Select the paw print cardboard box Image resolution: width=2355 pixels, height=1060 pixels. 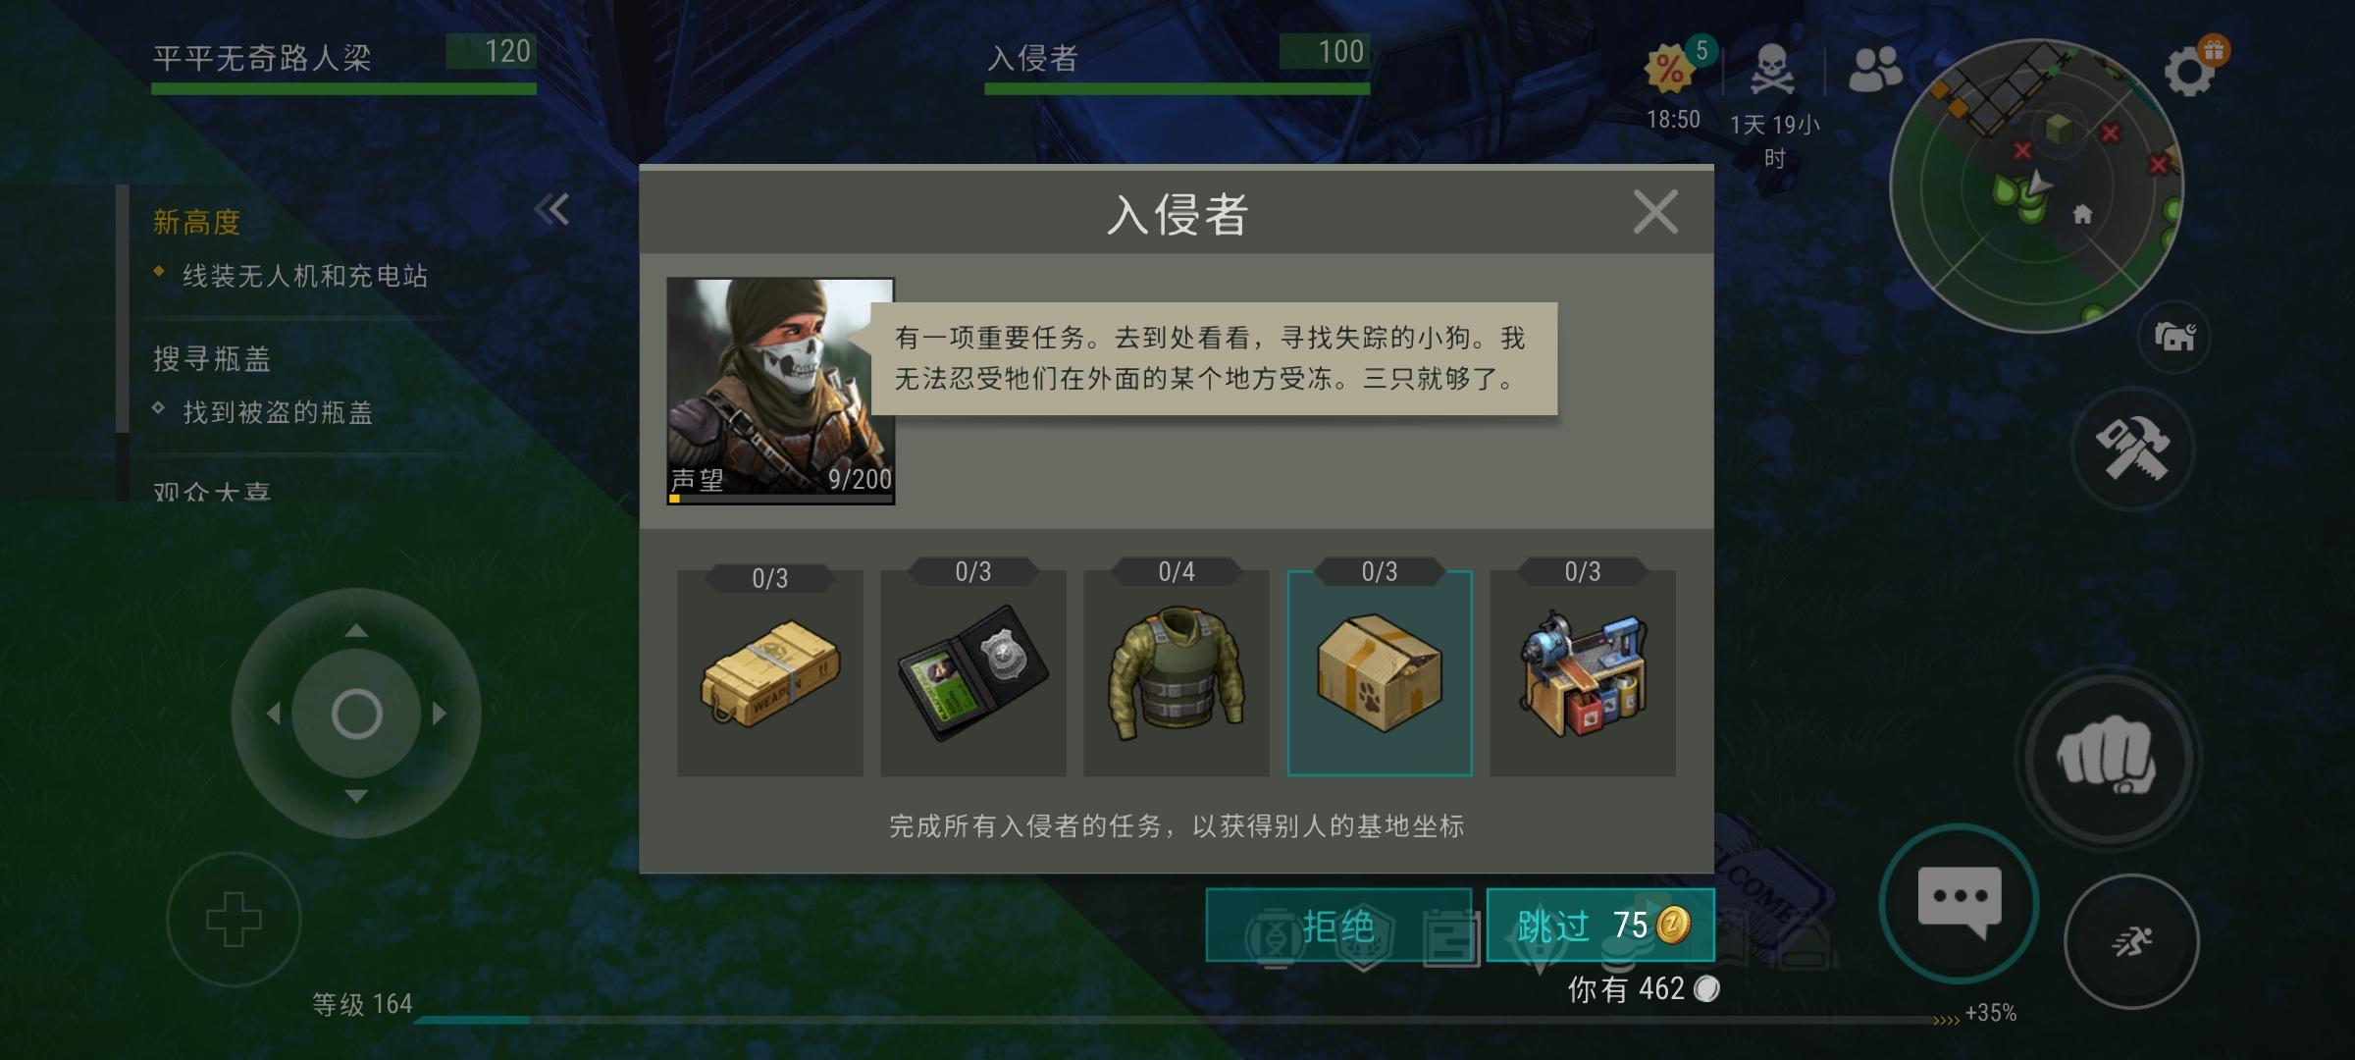click(x=1380, y=673)
